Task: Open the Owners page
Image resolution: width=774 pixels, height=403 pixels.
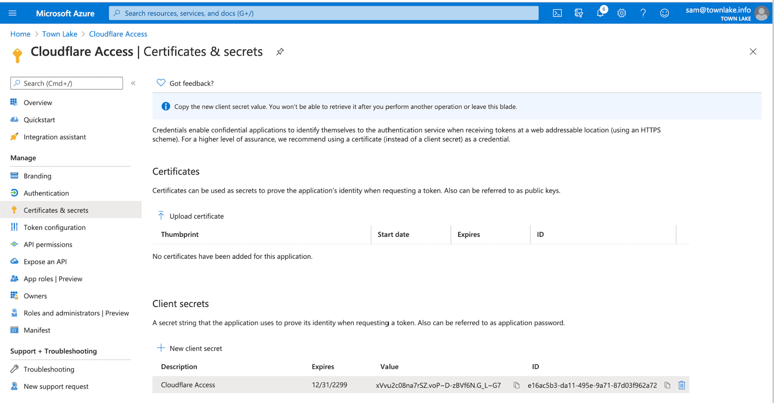Action: 35,296
